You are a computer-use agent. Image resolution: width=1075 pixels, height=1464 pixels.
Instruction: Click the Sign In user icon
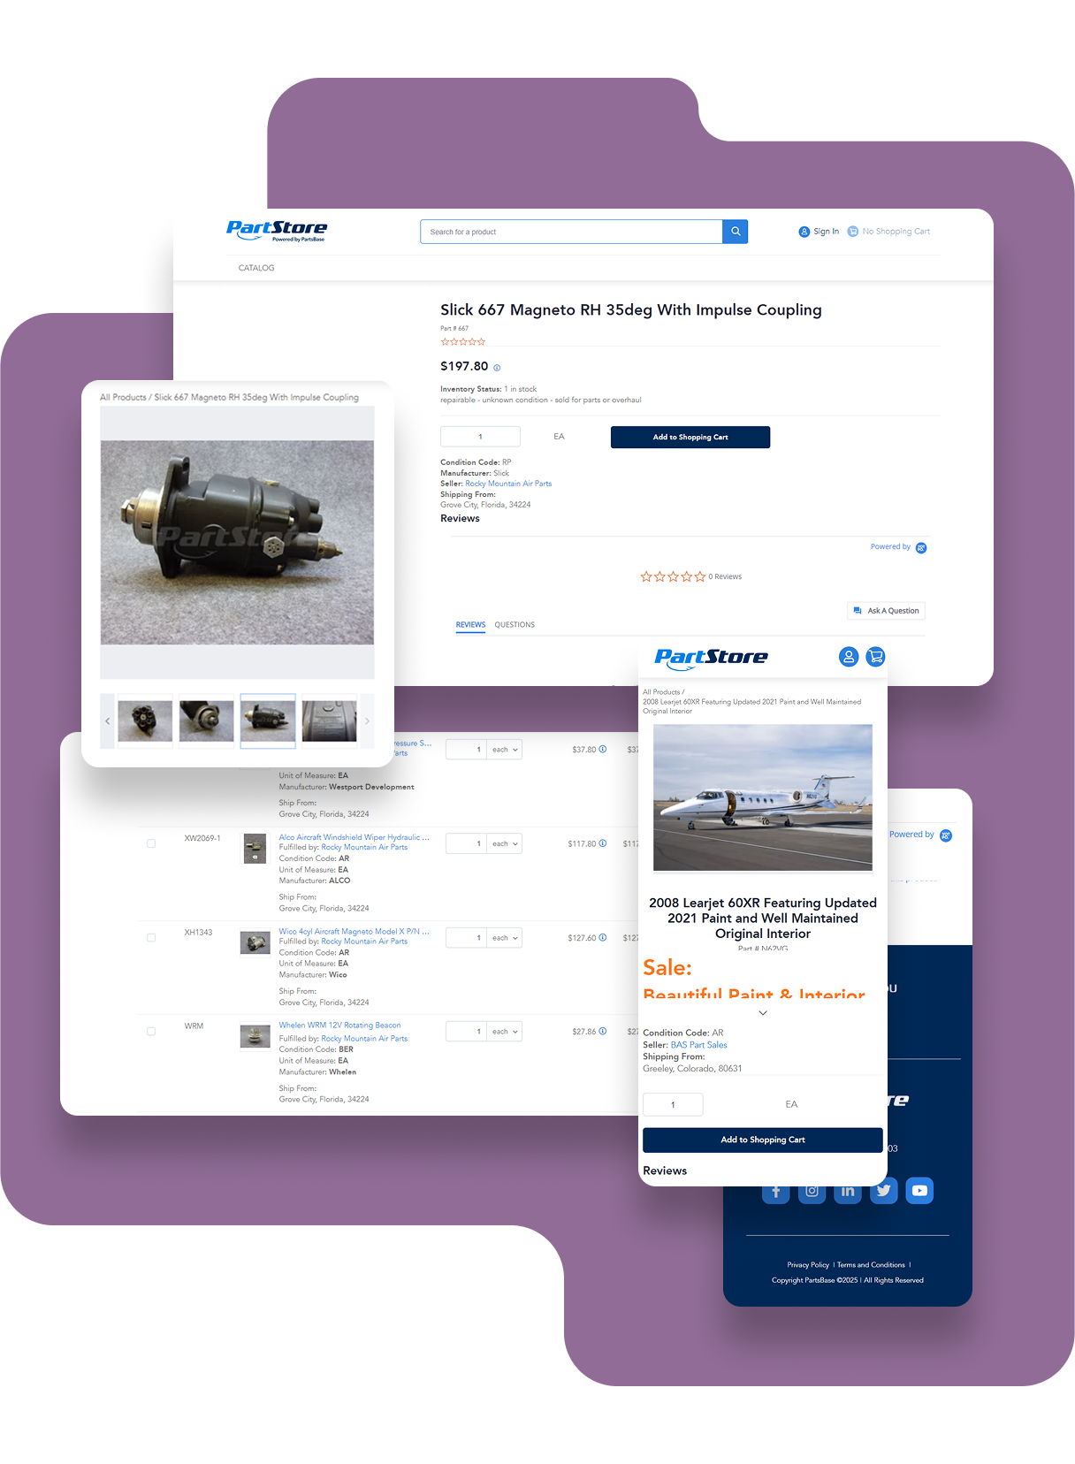coord(804,232)
